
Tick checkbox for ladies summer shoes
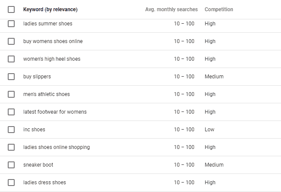11,24
